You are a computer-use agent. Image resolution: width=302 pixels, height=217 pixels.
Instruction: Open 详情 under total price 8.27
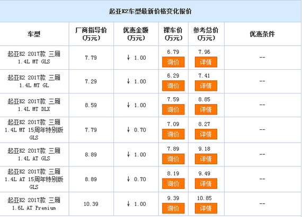(x=206, y=134)
